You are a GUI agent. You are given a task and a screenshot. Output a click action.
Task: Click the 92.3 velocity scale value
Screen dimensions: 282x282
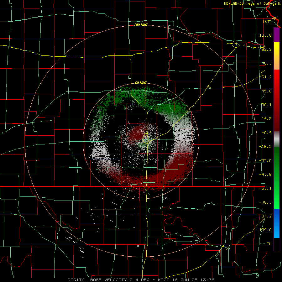tap(267, 49)
